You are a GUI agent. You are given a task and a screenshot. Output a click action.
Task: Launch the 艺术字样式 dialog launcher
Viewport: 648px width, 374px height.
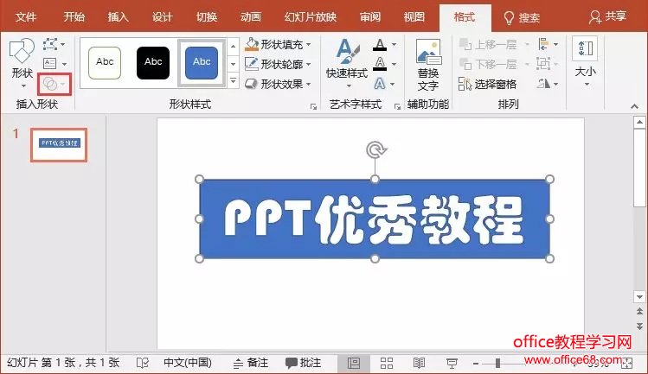(x=397, y=107)
